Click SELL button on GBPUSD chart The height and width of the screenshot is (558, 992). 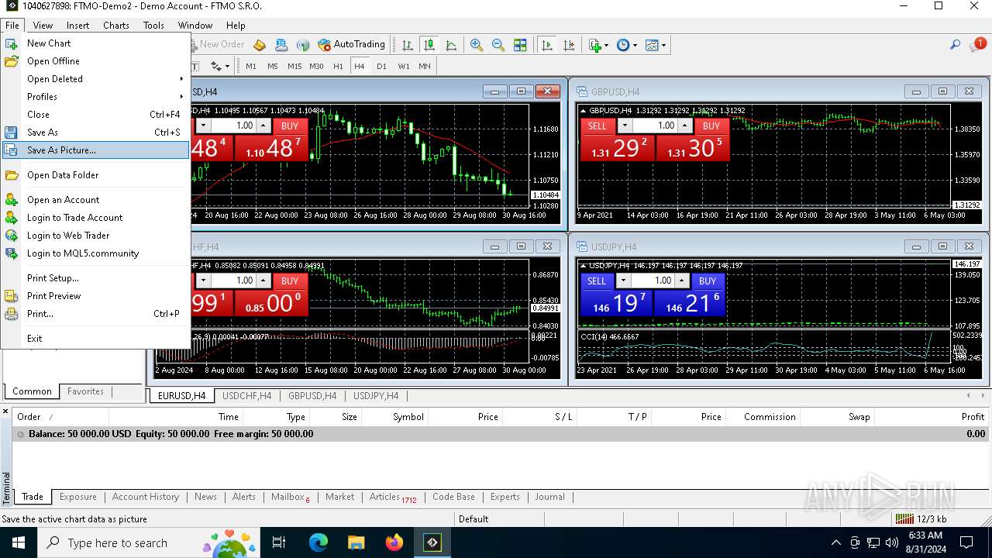(598, 126)
